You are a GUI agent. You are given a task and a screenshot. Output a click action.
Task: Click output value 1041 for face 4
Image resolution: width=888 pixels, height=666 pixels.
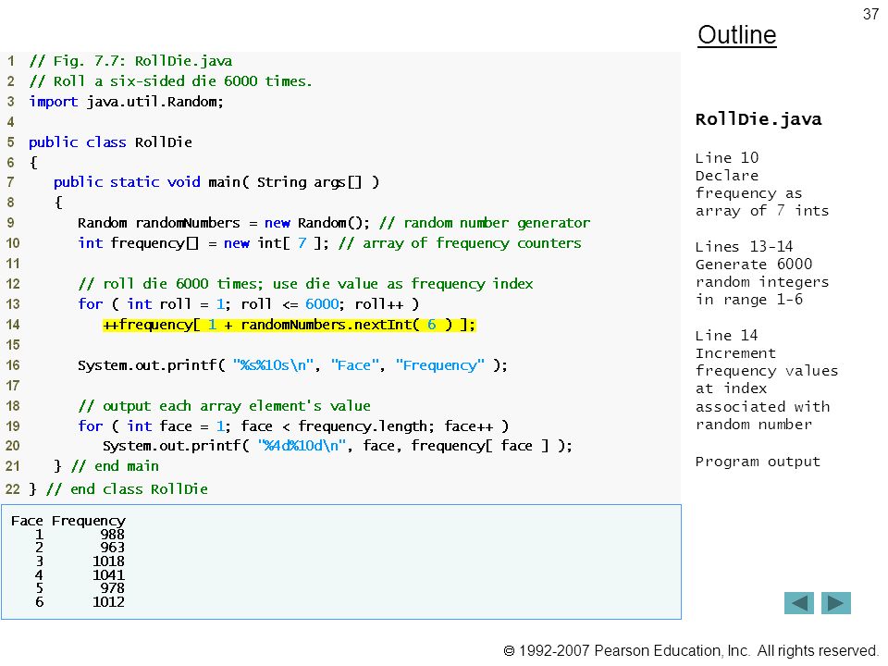click(109, 574)
